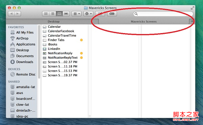Click the Desktop sidebar icon
Image resolution: width=203 pixels, height=125 pixels.
13,50
